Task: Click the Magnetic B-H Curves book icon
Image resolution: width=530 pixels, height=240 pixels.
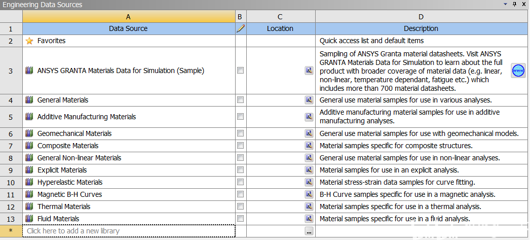Action: [x=29, y=194]
